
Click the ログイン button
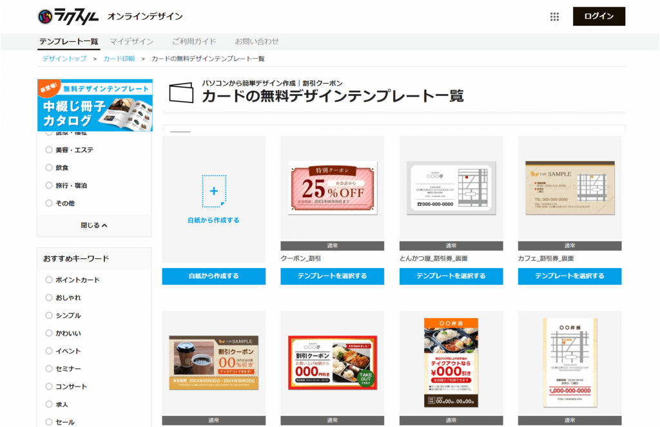click(x=598, y=16)
